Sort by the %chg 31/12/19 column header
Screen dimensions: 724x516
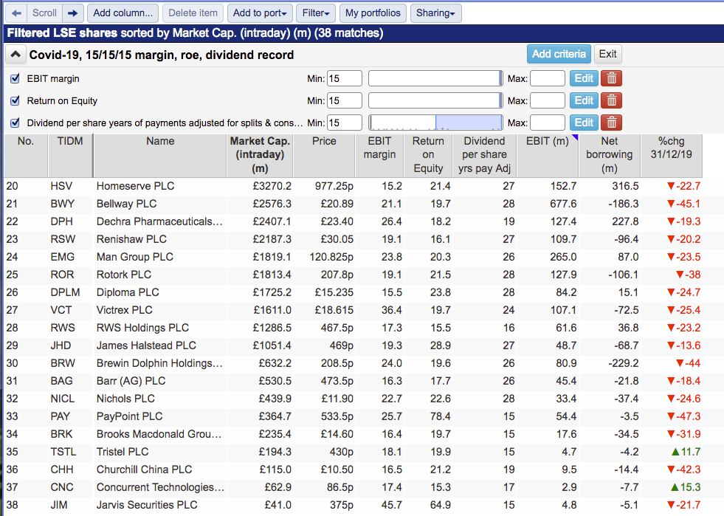(672, 155)
